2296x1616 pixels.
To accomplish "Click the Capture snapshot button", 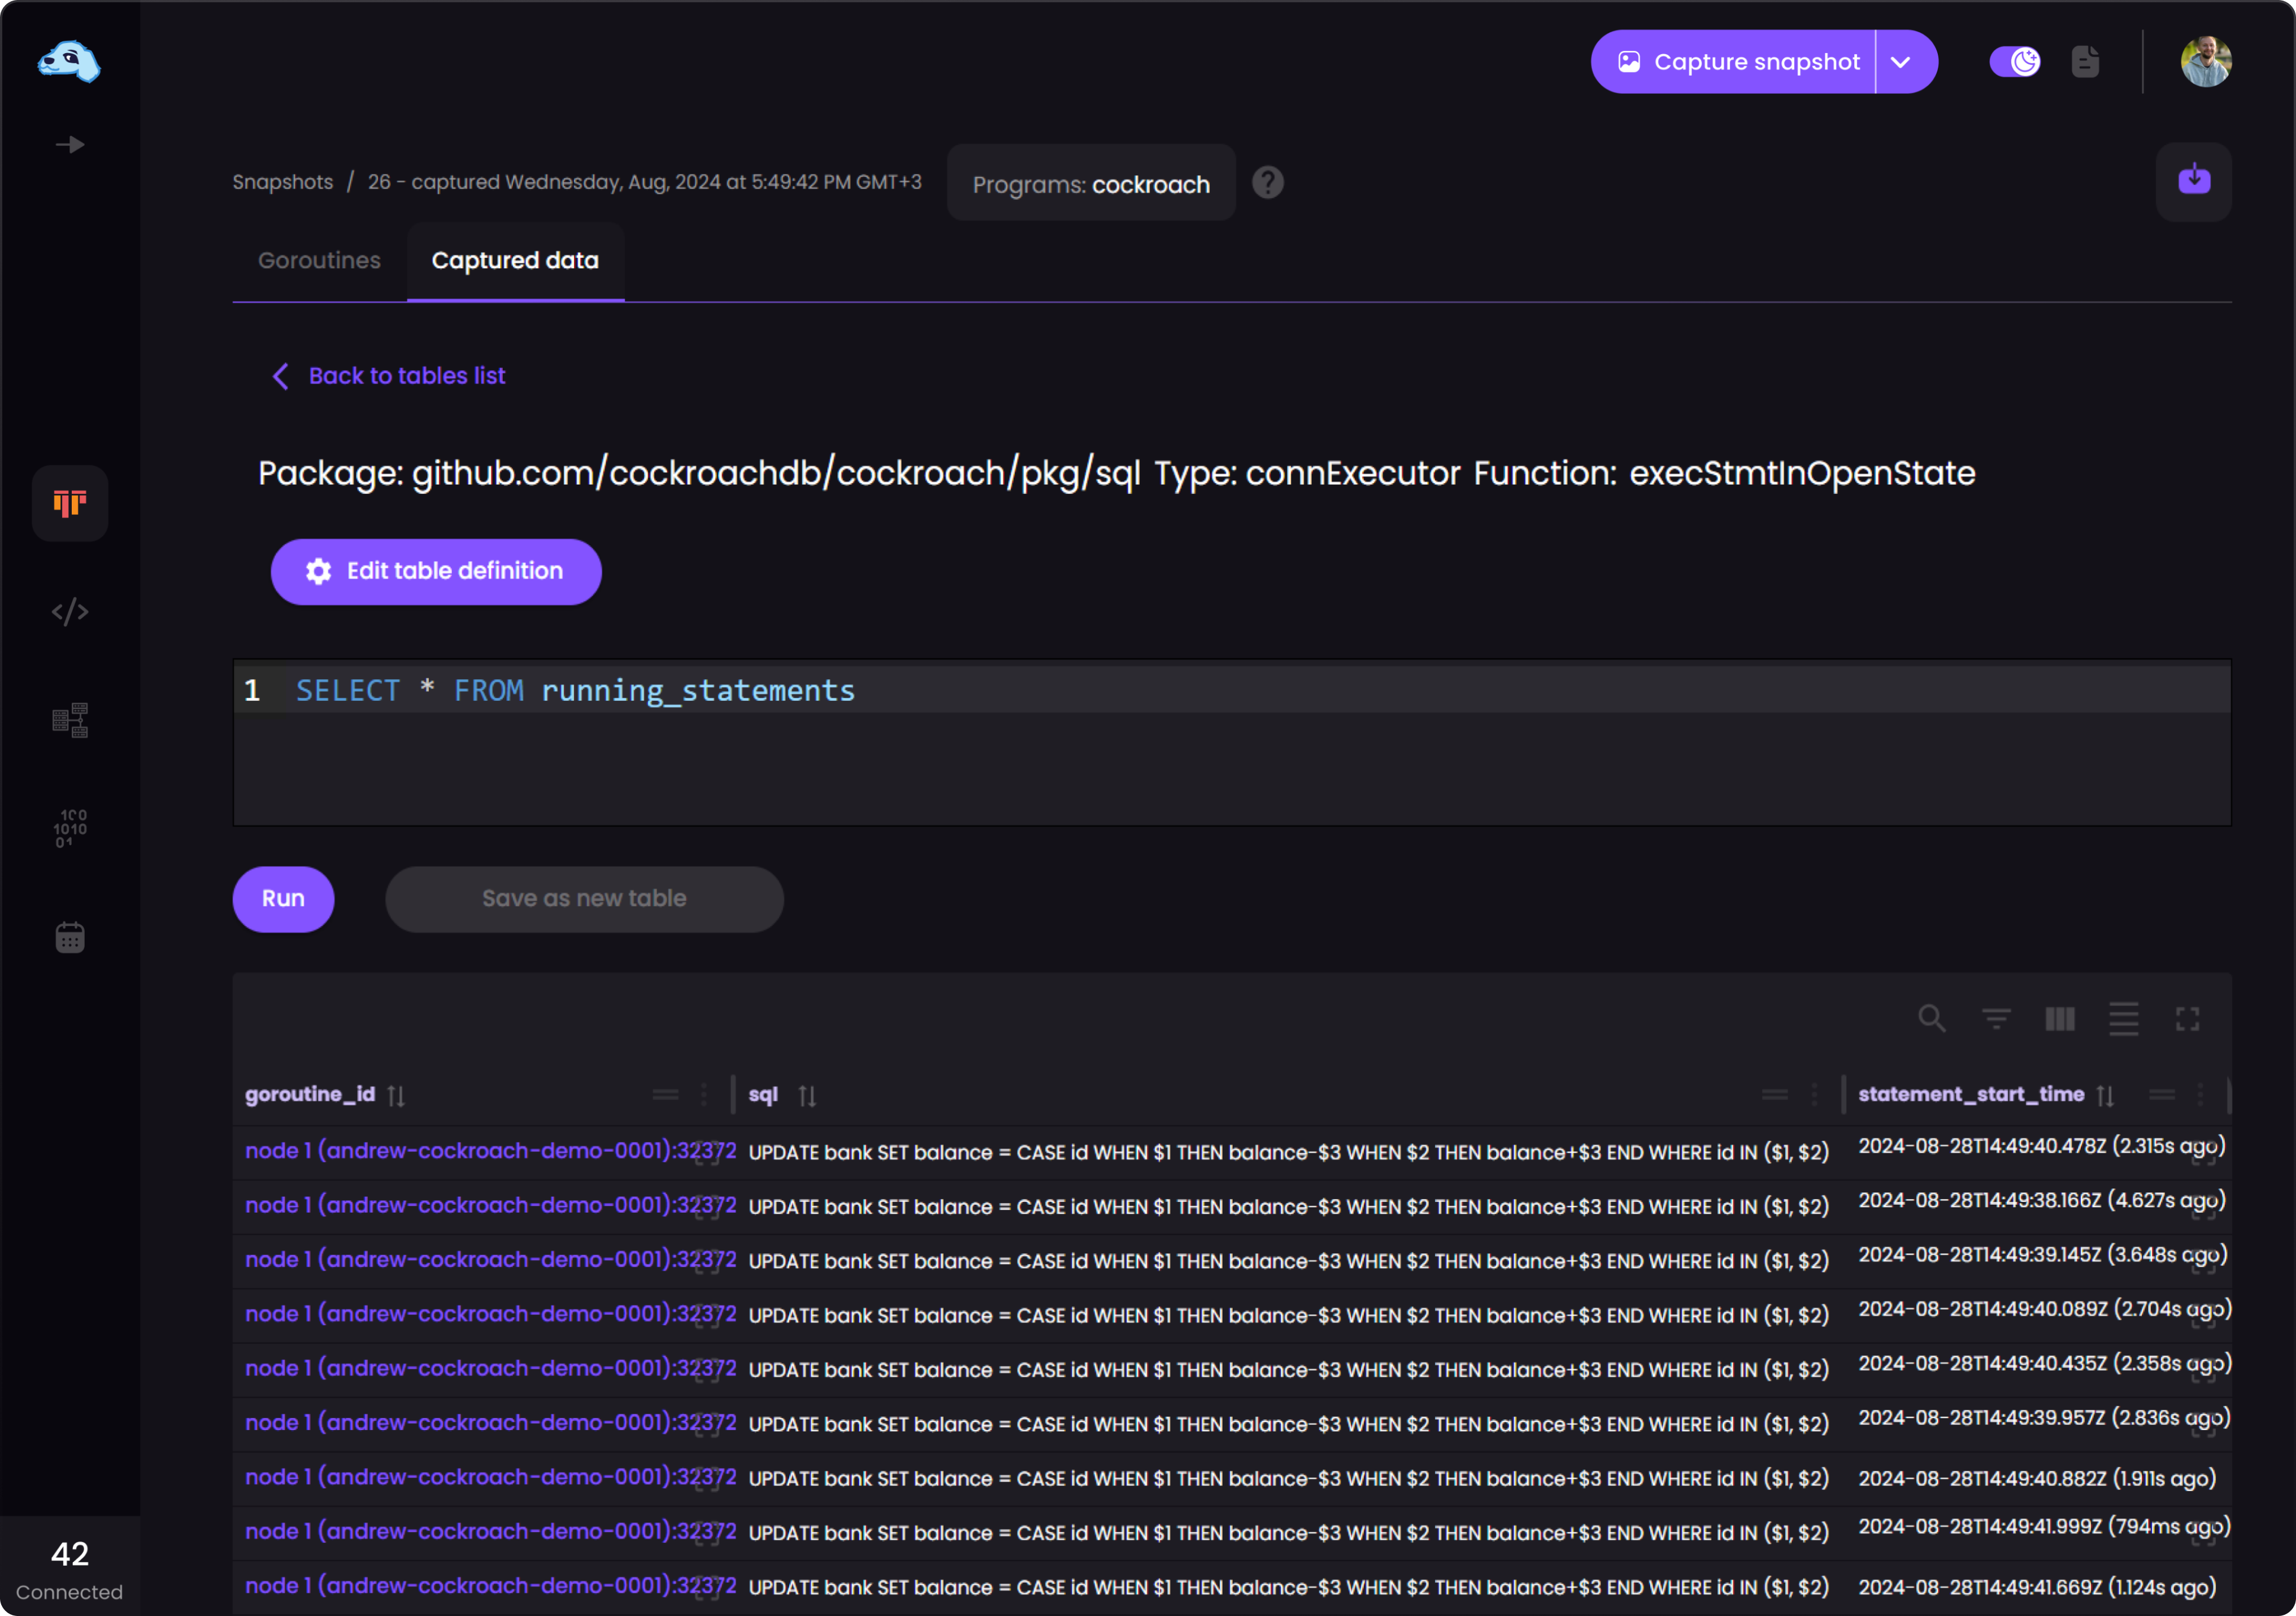I will coord(1733,62).
